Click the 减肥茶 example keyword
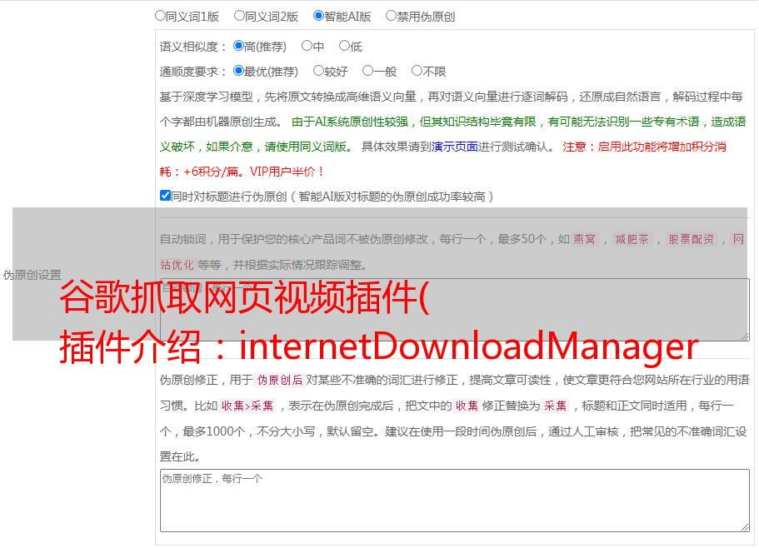759x548 pixels. pyautogui.click(x=632, y=239)
